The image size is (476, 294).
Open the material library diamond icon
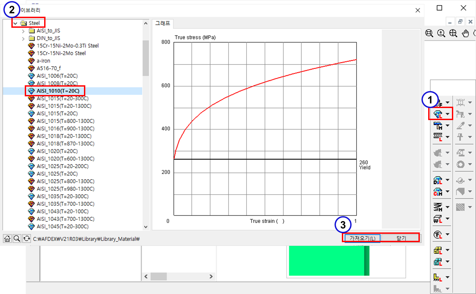coord(438,114)
